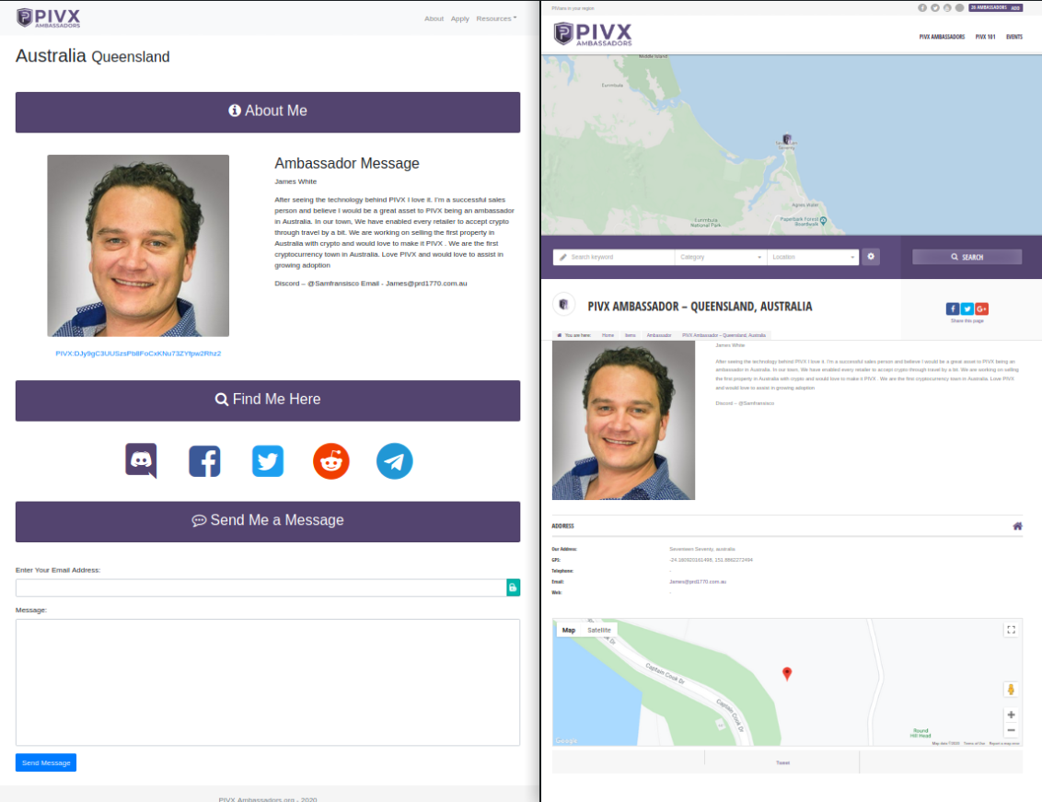Click the ambassador photo on right page
1042x802 pixels.
[623, 420]
